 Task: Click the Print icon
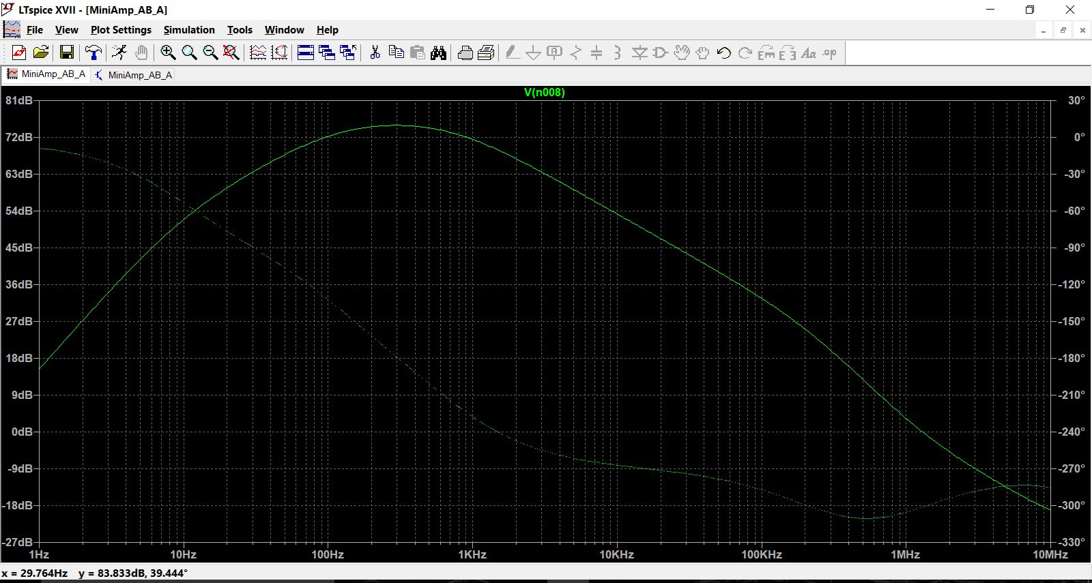465,53
